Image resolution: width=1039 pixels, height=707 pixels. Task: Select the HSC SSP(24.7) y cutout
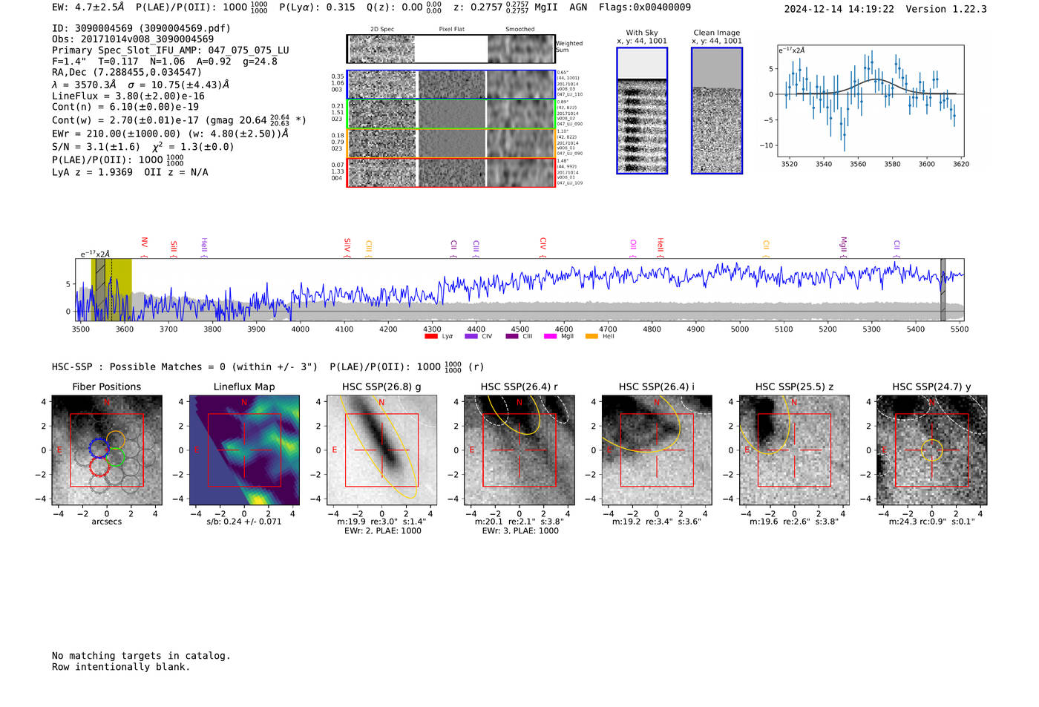click(x=932, y=450)
